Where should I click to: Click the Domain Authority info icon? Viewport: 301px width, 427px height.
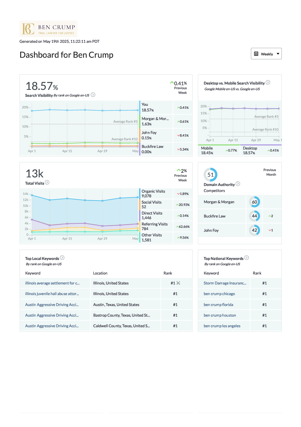point(238,184)
